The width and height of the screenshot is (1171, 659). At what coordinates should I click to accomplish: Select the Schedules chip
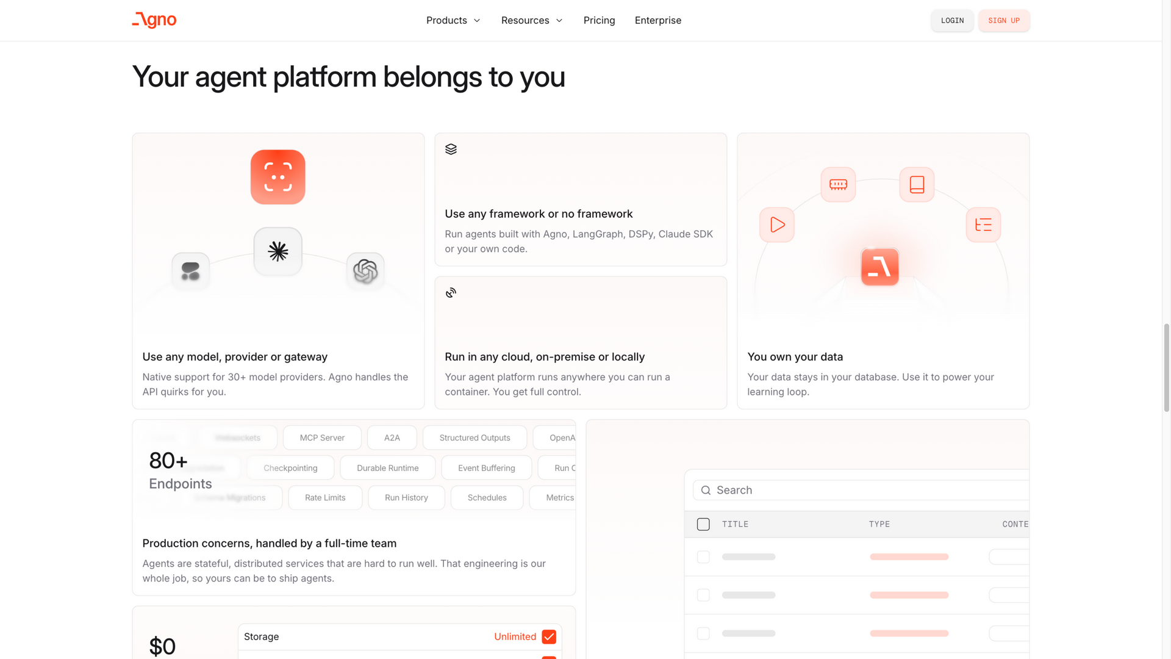coord(487,498)
